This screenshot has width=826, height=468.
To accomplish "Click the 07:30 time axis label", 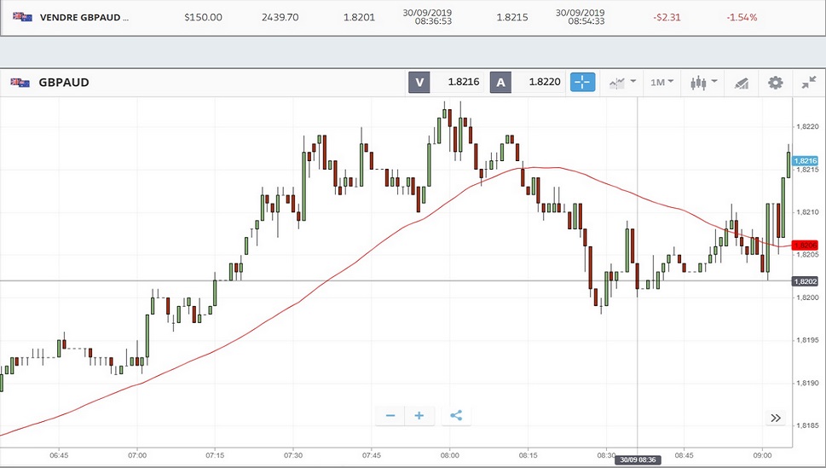I will click(x=293, y=455).
